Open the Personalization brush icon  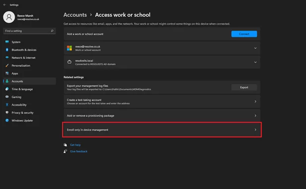pyautogui.click(x=7, y=65)
